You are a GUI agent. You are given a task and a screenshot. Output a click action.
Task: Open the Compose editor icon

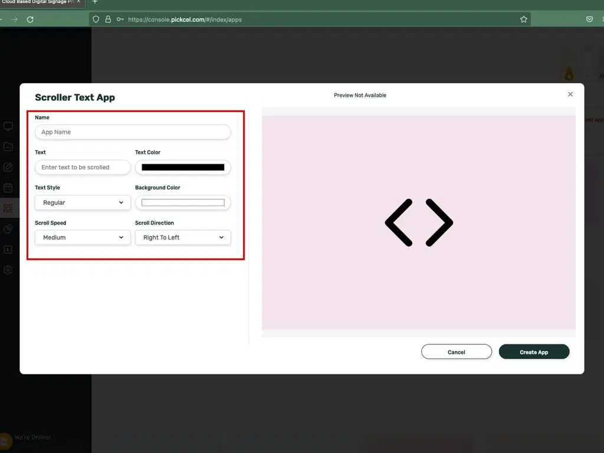coord(8,167)
